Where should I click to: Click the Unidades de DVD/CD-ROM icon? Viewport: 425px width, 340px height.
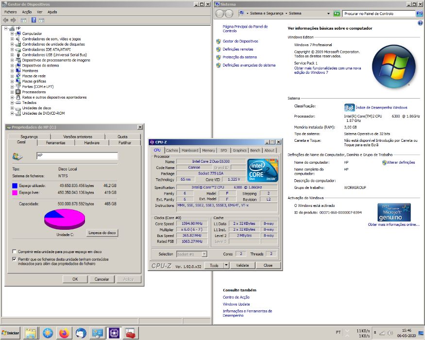coord(18,113)
